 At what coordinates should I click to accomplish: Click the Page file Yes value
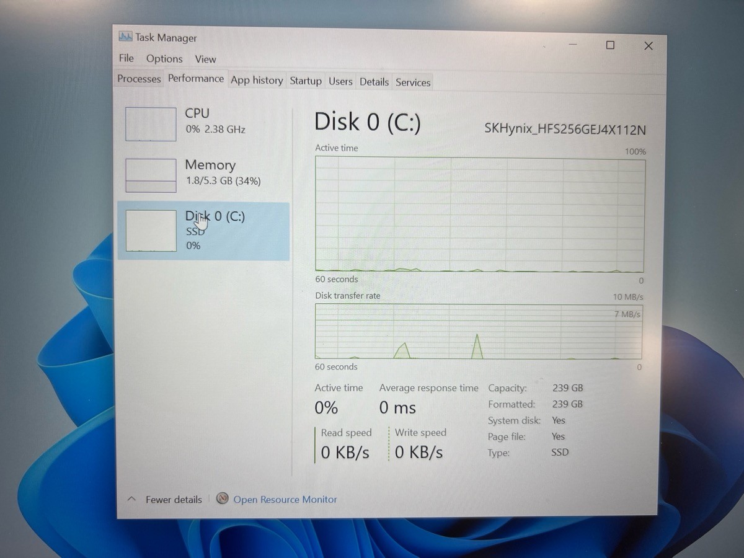point(558,436)
